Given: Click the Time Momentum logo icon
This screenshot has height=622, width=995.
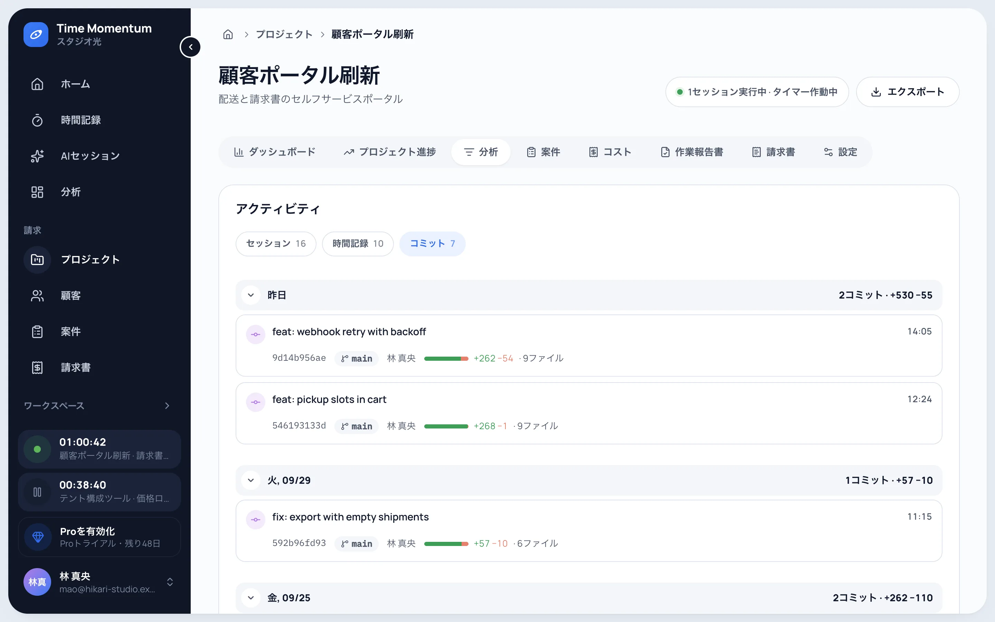Looking at the screenshot, I should tap(36, 35).
